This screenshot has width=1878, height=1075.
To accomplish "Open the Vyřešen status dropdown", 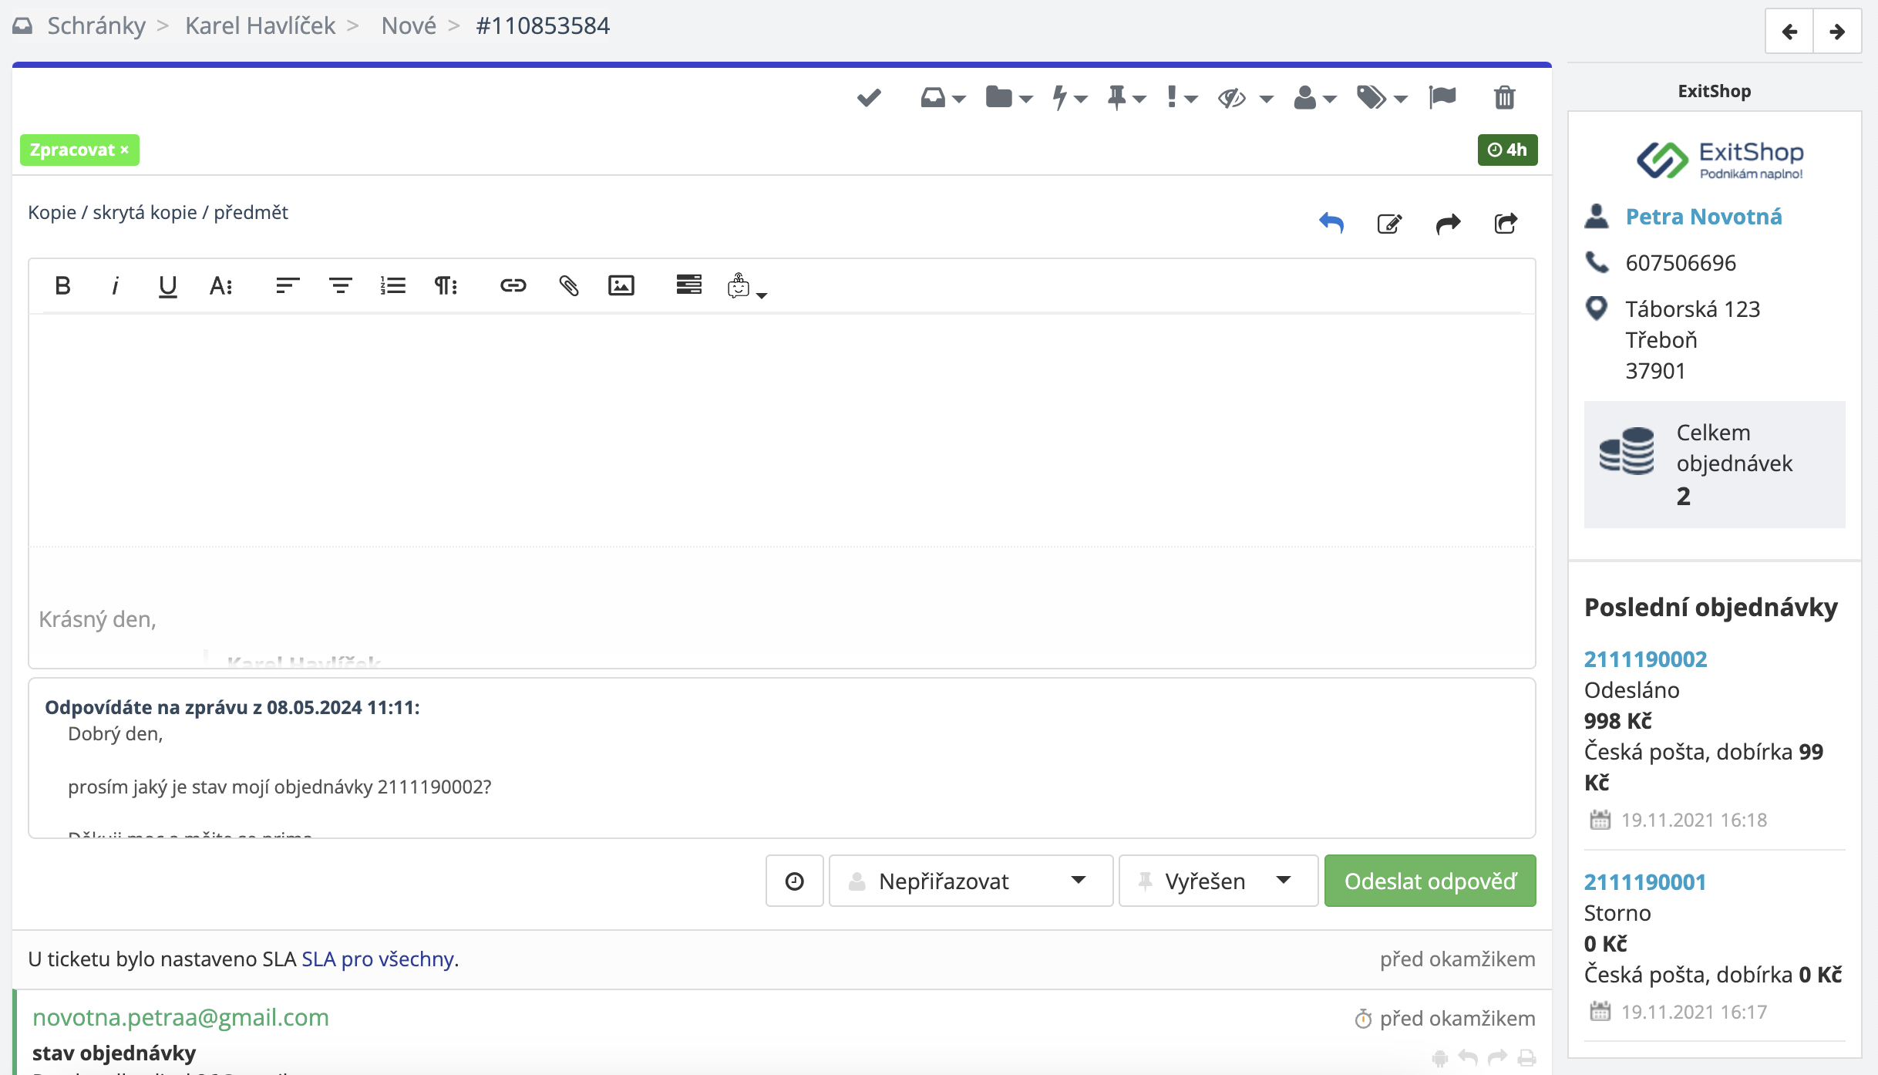I will 1218,881.
